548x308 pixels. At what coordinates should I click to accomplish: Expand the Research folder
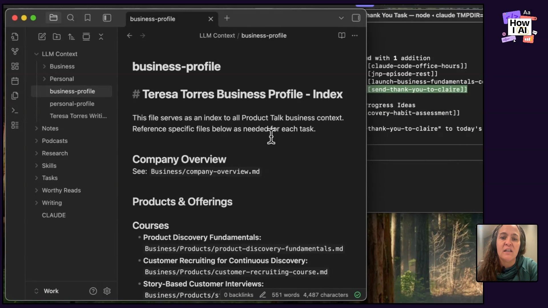(x=36, y=153)
